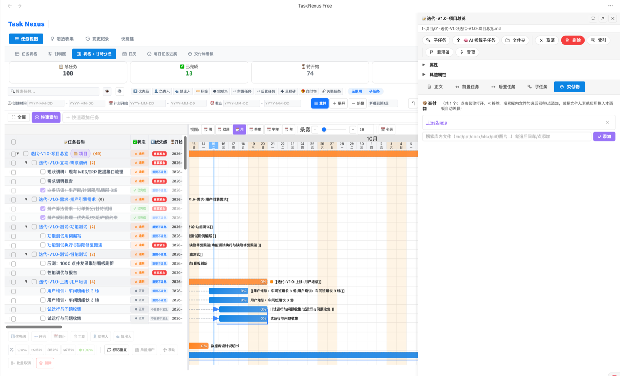
Task: Toggle the 无限期 filter pill
Action: tap(356, 92)
